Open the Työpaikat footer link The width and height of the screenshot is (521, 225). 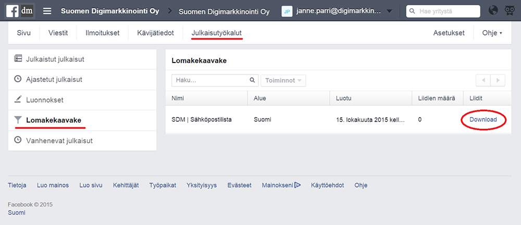click(x=163, y=185)
